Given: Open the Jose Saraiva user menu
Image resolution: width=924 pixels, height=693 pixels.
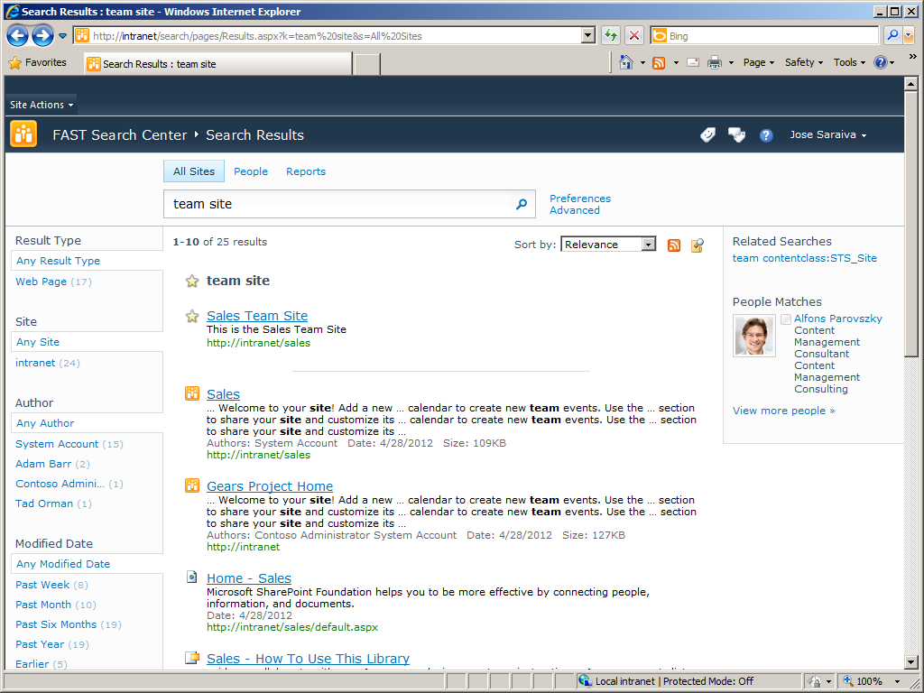Looking at the screenshot, I should tap(828, 135).
